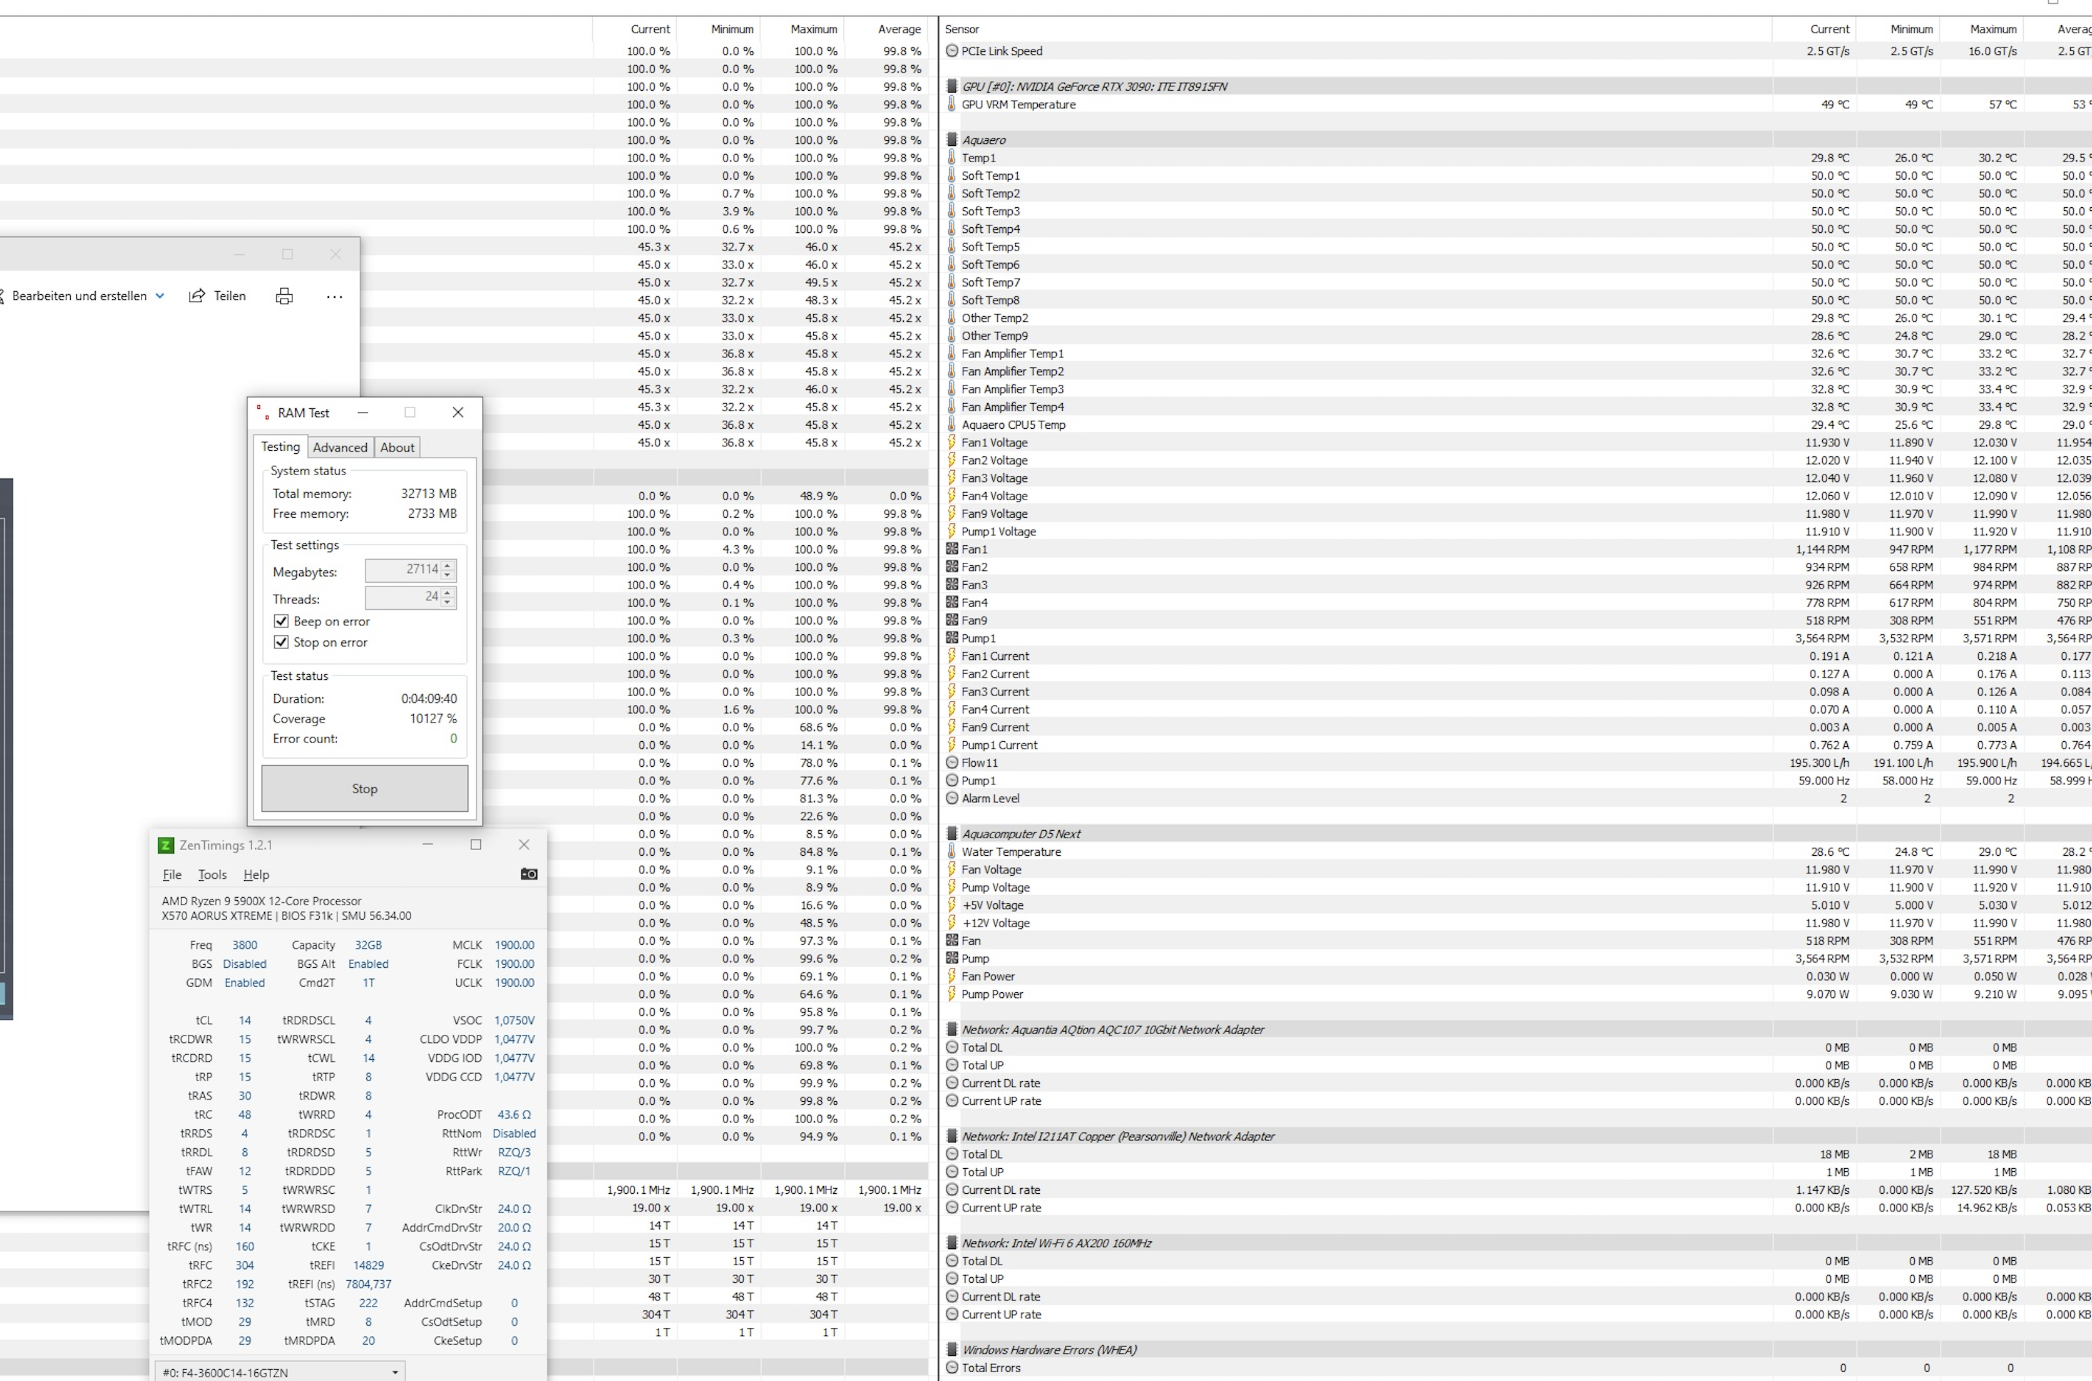Image resolution: width=2092 pixels, height=1381 pixels.
Task: Click the Water Temperature thermometer icon
Action: click(x=951, y=851)
